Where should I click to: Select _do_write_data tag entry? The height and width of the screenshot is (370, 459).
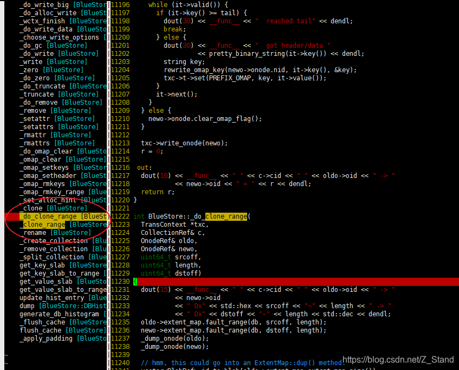[63, 29]
